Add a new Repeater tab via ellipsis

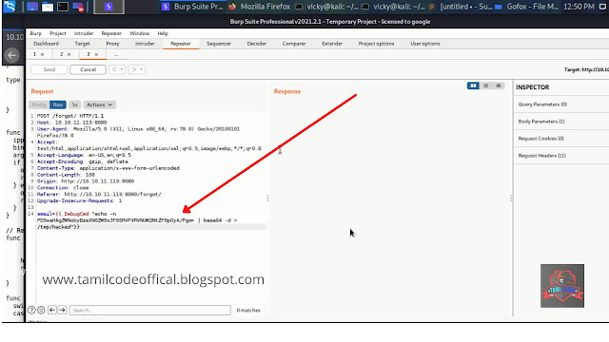(x=116, y=55)
